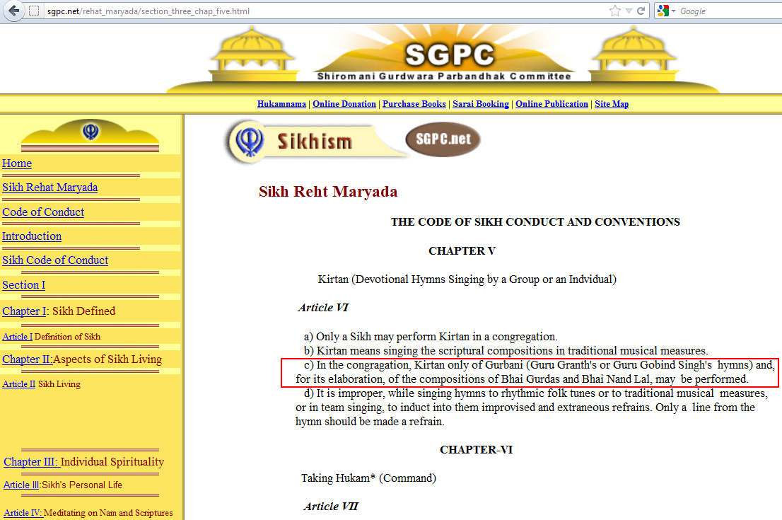
Task: Click the browser back arrow button
Action: pos(13,11)
